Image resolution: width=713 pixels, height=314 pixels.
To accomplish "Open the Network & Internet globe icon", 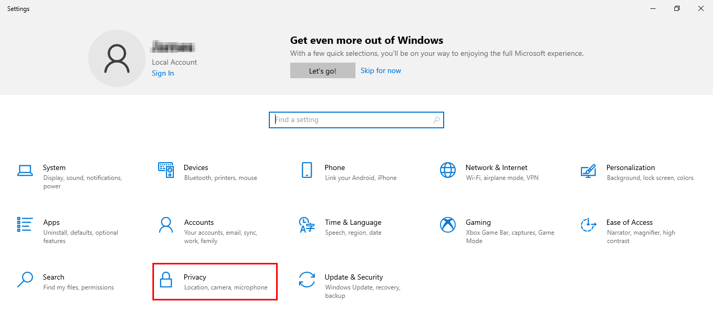I will coord(448,170).
